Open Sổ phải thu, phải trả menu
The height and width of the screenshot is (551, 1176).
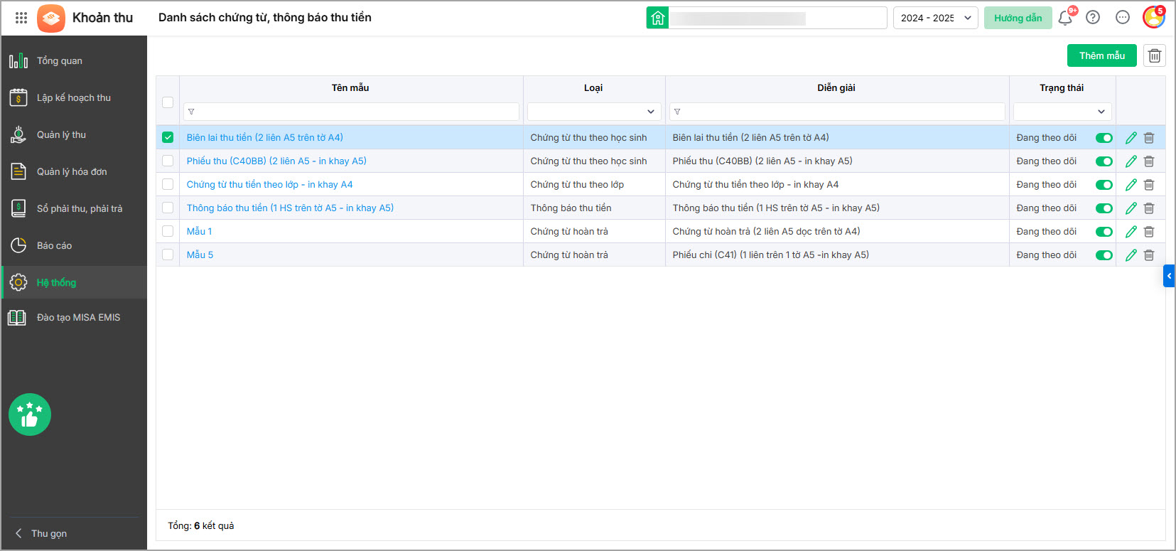tap(74, 208)
